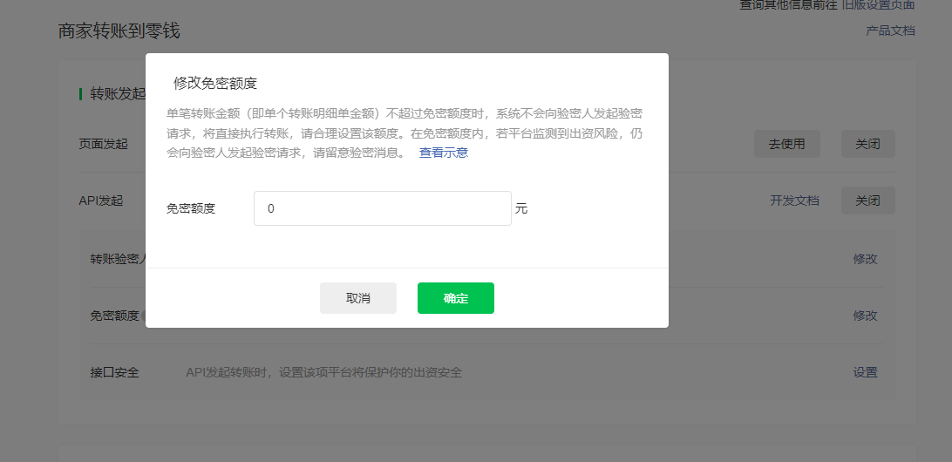952x462 pixels.
Task: Click 修改 in the 免密额度 row
Action: (x=865, y=316)
